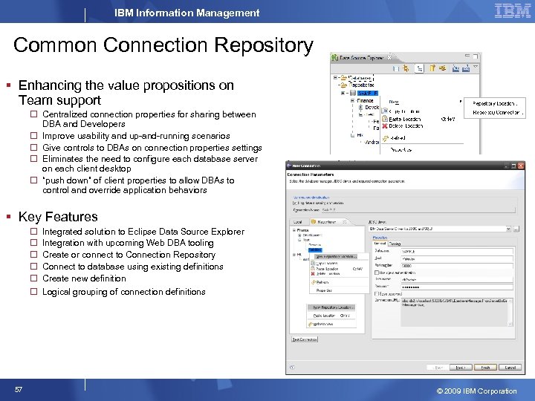The image size is (535, 401).
Task: Collapse the Finance node in Data Source Explorer
Action: click(x=352, y=100)
